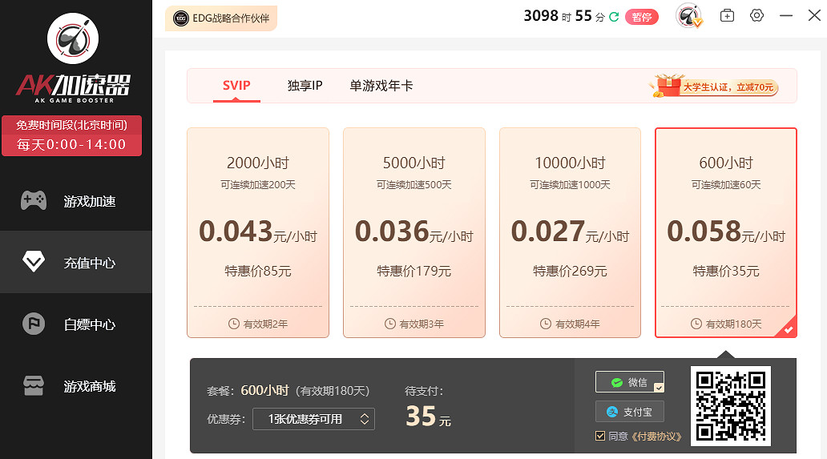Open settings gear icon
Viewport: 827px width, 459px height.
coord(756,15)
